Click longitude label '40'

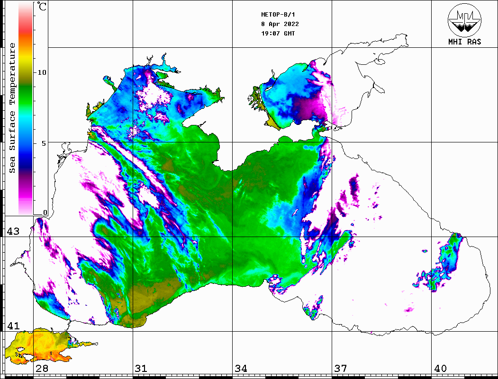[440, 369]
